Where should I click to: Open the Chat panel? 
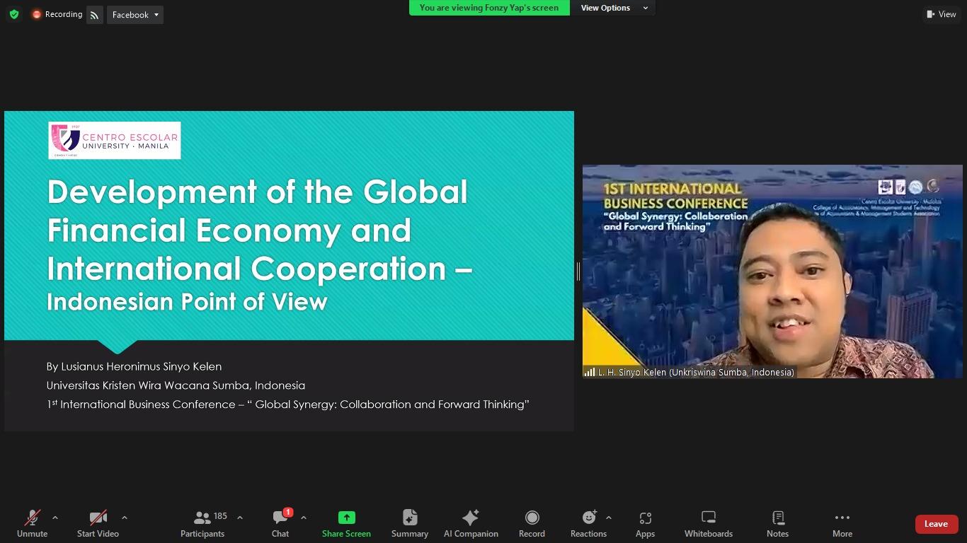[280, 524]
